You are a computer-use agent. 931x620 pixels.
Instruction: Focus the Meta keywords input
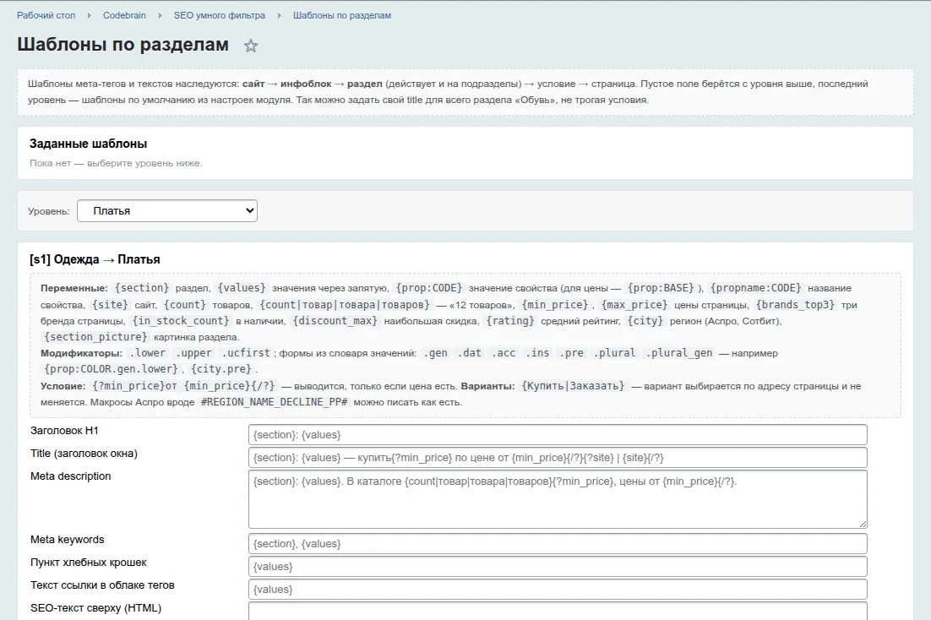[558, 543]
